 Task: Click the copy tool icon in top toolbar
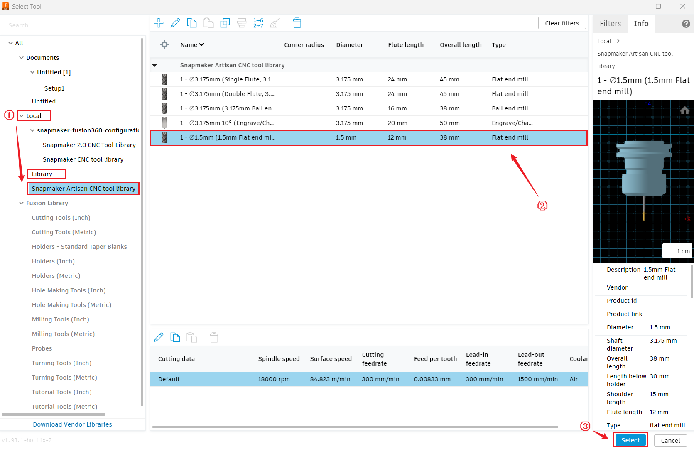(x=192, y=23)
